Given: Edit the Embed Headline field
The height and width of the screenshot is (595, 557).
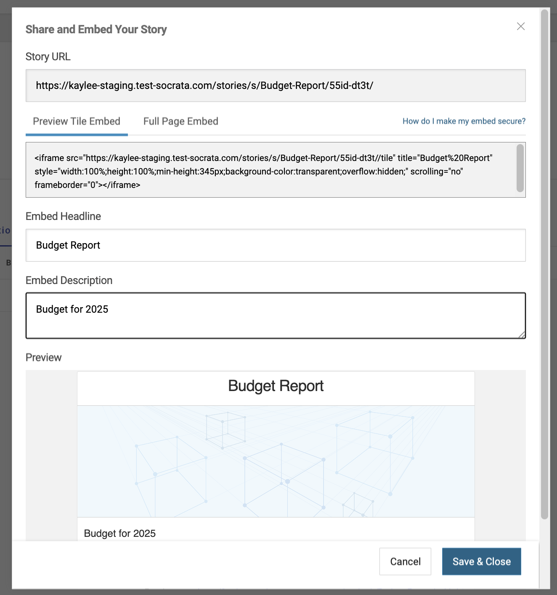Looking at the screenshot, I should [x=276, y=245].
